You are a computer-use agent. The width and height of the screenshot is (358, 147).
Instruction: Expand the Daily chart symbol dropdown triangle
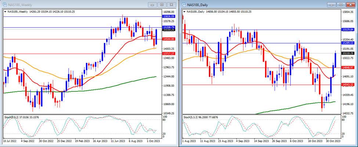[184, 12]
